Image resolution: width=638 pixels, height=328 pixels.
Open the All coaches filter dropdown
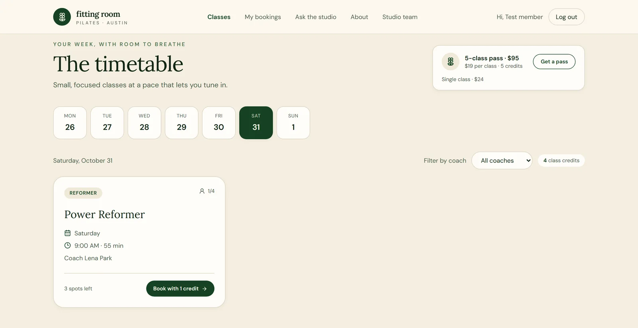point(502,160)
